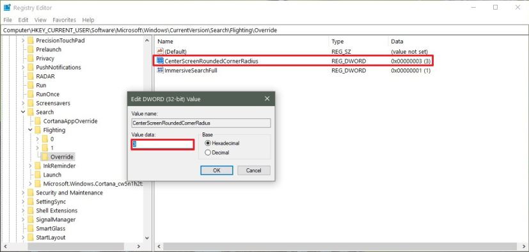Expand the Microsoft.Windows.Cortana tree node
Image resolution: width=529 pixels, height=252 pixels.
pos(30,184)
